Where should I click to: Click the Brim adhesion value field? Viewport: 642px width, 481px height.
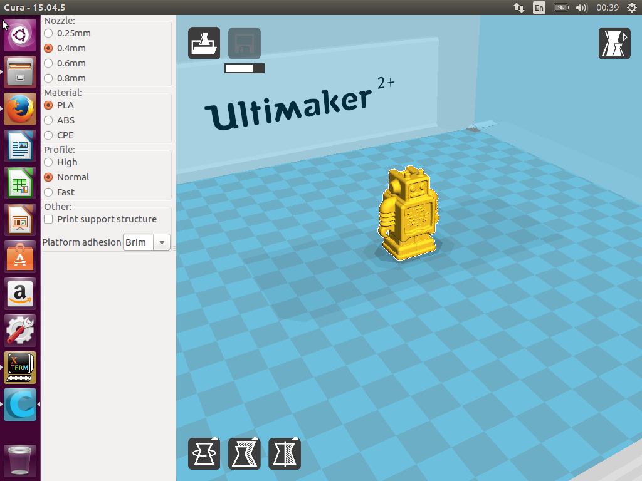tap(139, 242)
